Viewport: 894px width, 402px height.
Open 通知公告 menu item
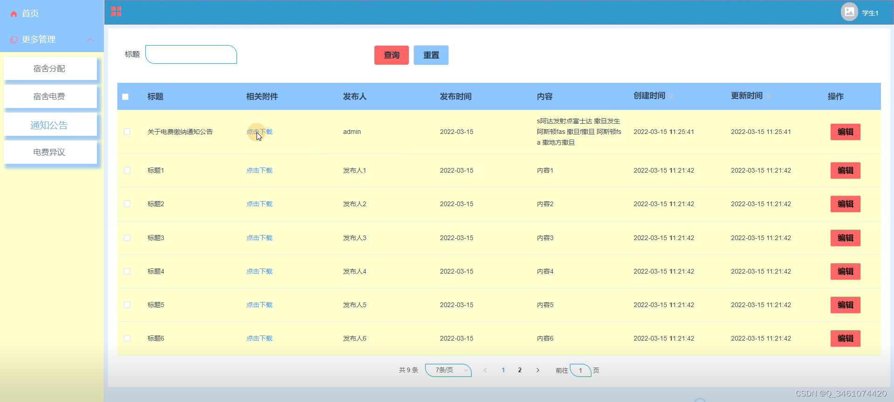click(50, 125)
